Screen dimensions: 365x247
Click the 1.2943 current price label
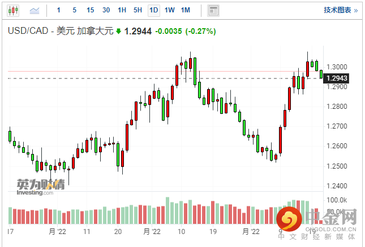point(337,78)
